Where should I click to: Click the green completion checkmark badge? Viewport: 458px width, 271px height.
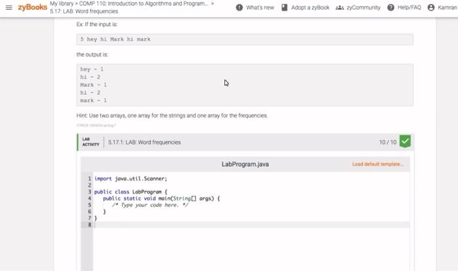pos(405,141)
